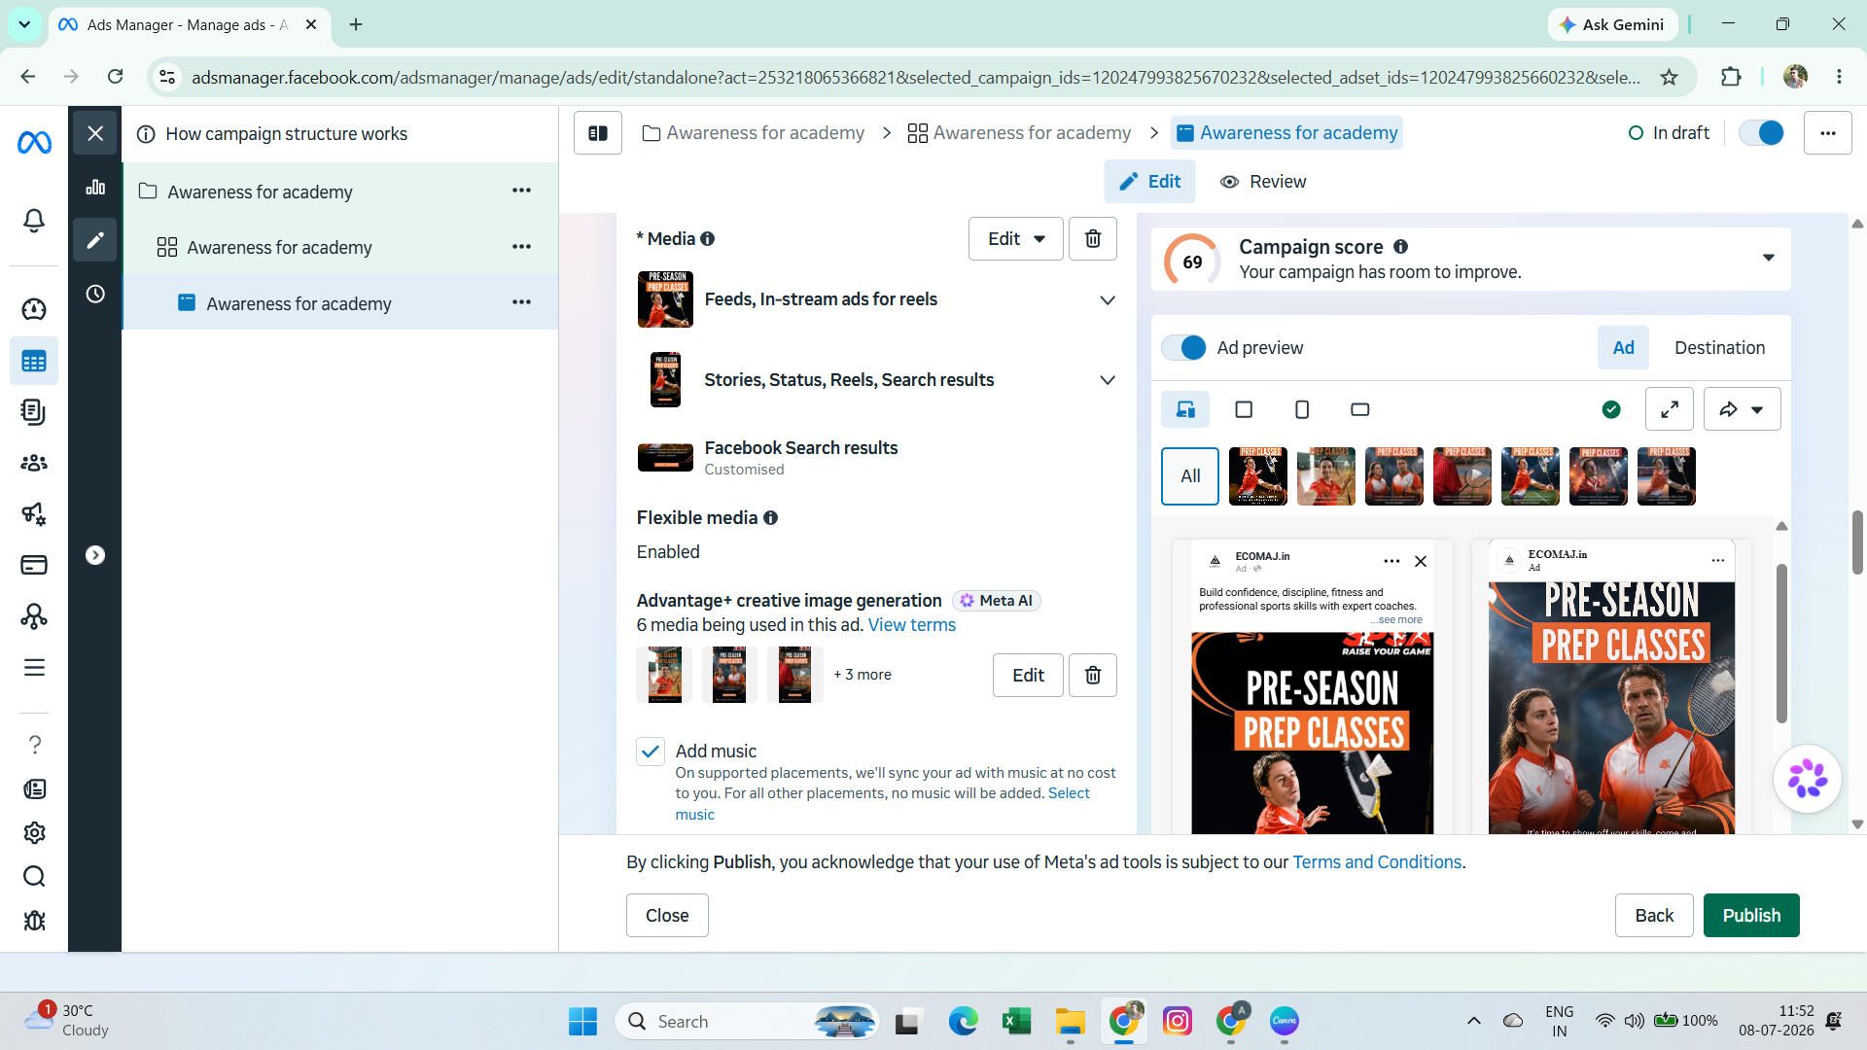This screenshot has width=1867, height=1050.
Task: Open Excel from the Windows taskbar
Action: [1017, 1022]
